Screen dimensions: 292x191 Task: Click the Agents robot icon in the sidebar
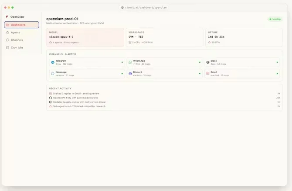coord(7,33)
